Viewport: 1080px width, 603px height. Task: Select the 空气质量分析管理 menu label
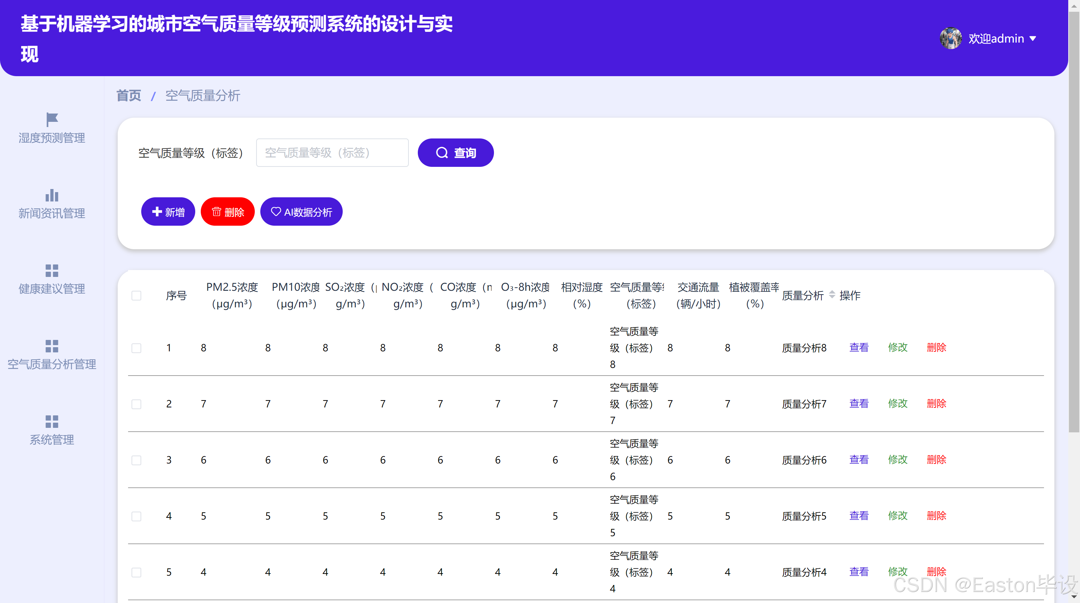(x=52, y=364)
